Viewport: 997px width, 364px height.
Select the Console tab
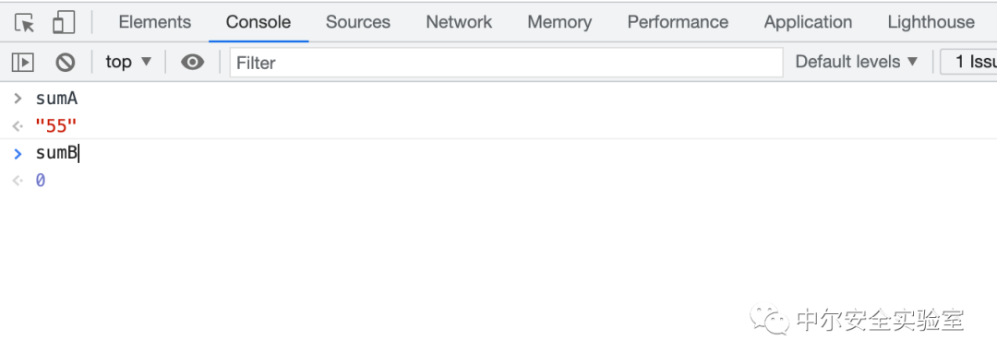coord(258,22)
